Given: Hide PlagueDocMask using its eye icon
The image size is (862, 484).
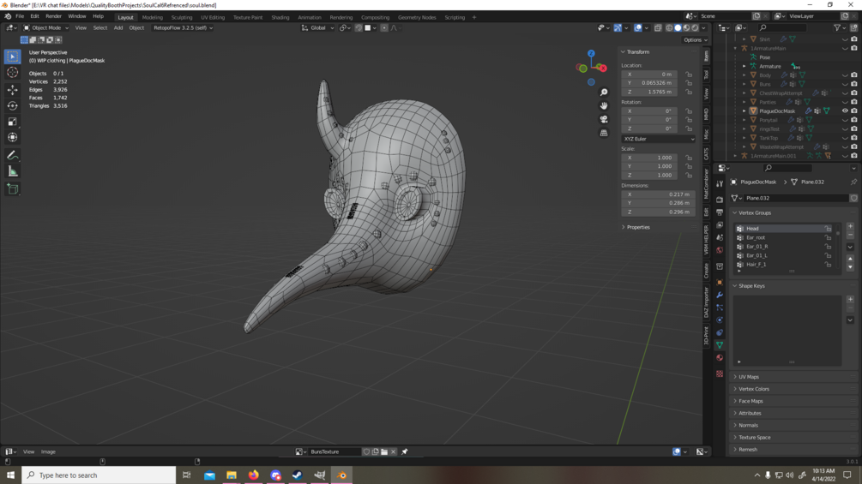Looking at the screenshot, I should 845,111.
